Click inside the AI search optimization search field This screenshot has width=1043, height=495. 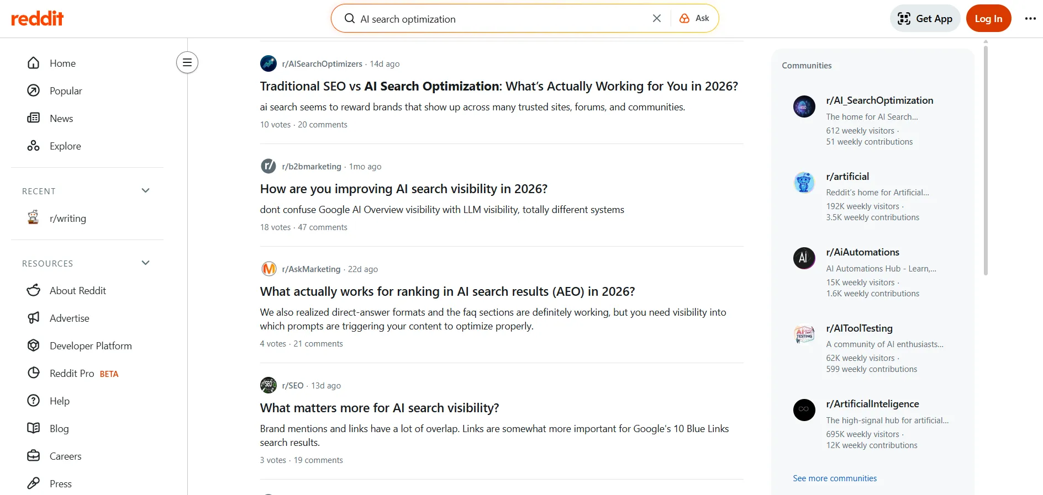tap(497, 18)
